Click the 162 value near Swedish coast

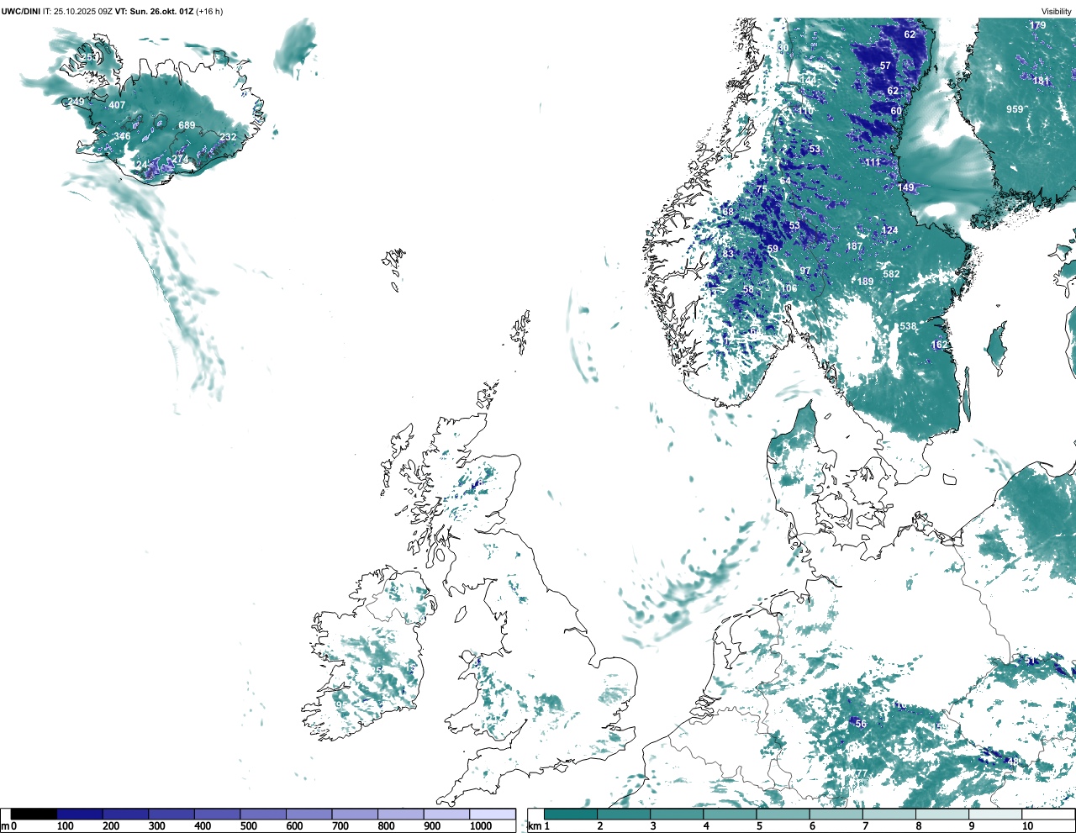pyautogui.click(x=939, y=345)
